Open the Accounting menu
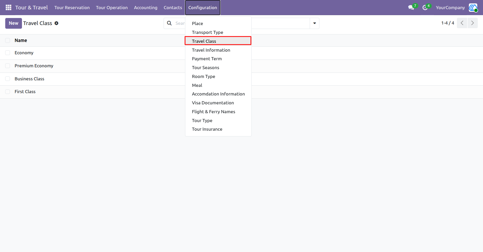 pyautogui.click(x=146, y=8)
